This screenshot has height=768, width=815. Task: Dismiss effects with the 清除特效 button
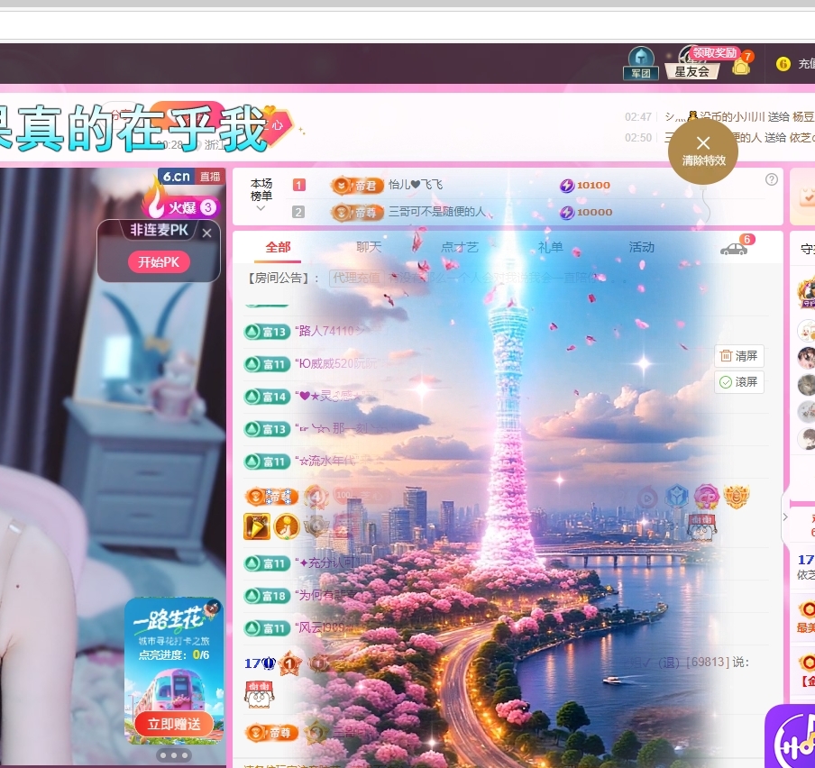point(703,151)
